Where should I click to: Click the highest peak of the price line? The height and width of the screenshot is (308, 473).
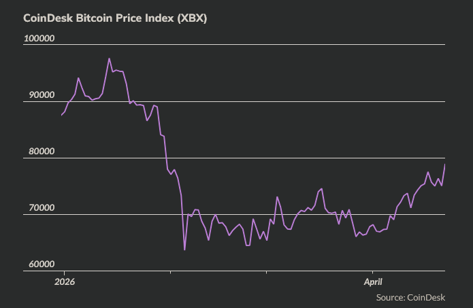110,58
